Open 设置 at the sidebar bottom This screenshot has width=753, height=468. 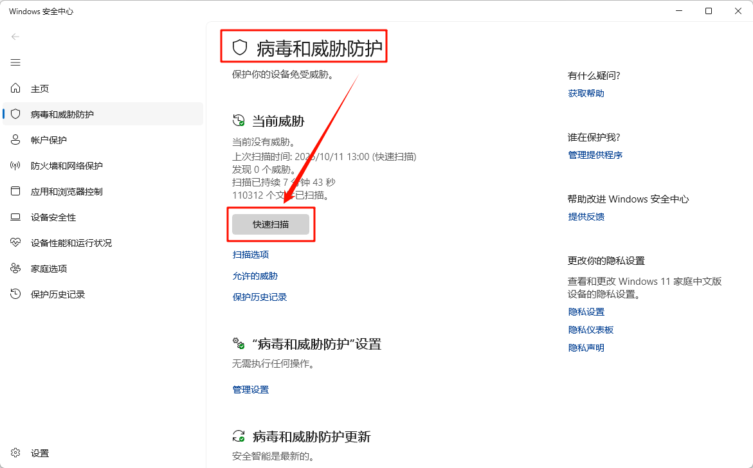[x=39, y=453]
